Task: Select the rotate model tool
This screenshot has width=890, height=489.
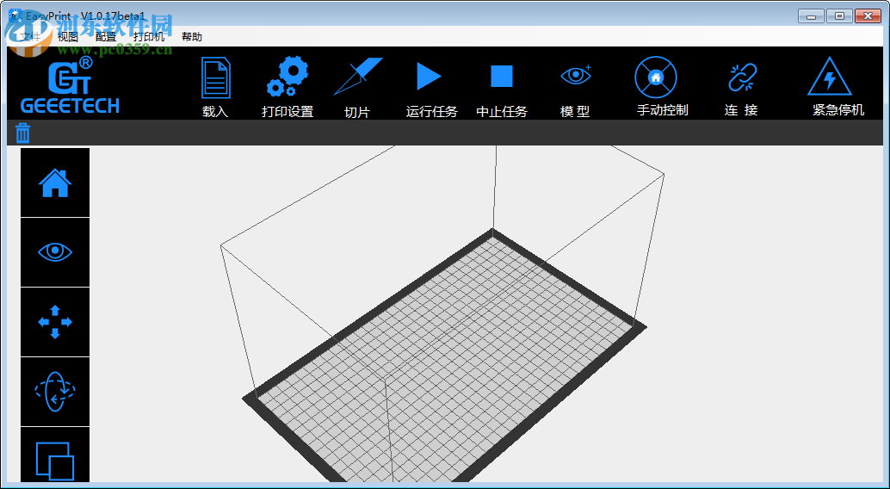Action: (55, 392)
